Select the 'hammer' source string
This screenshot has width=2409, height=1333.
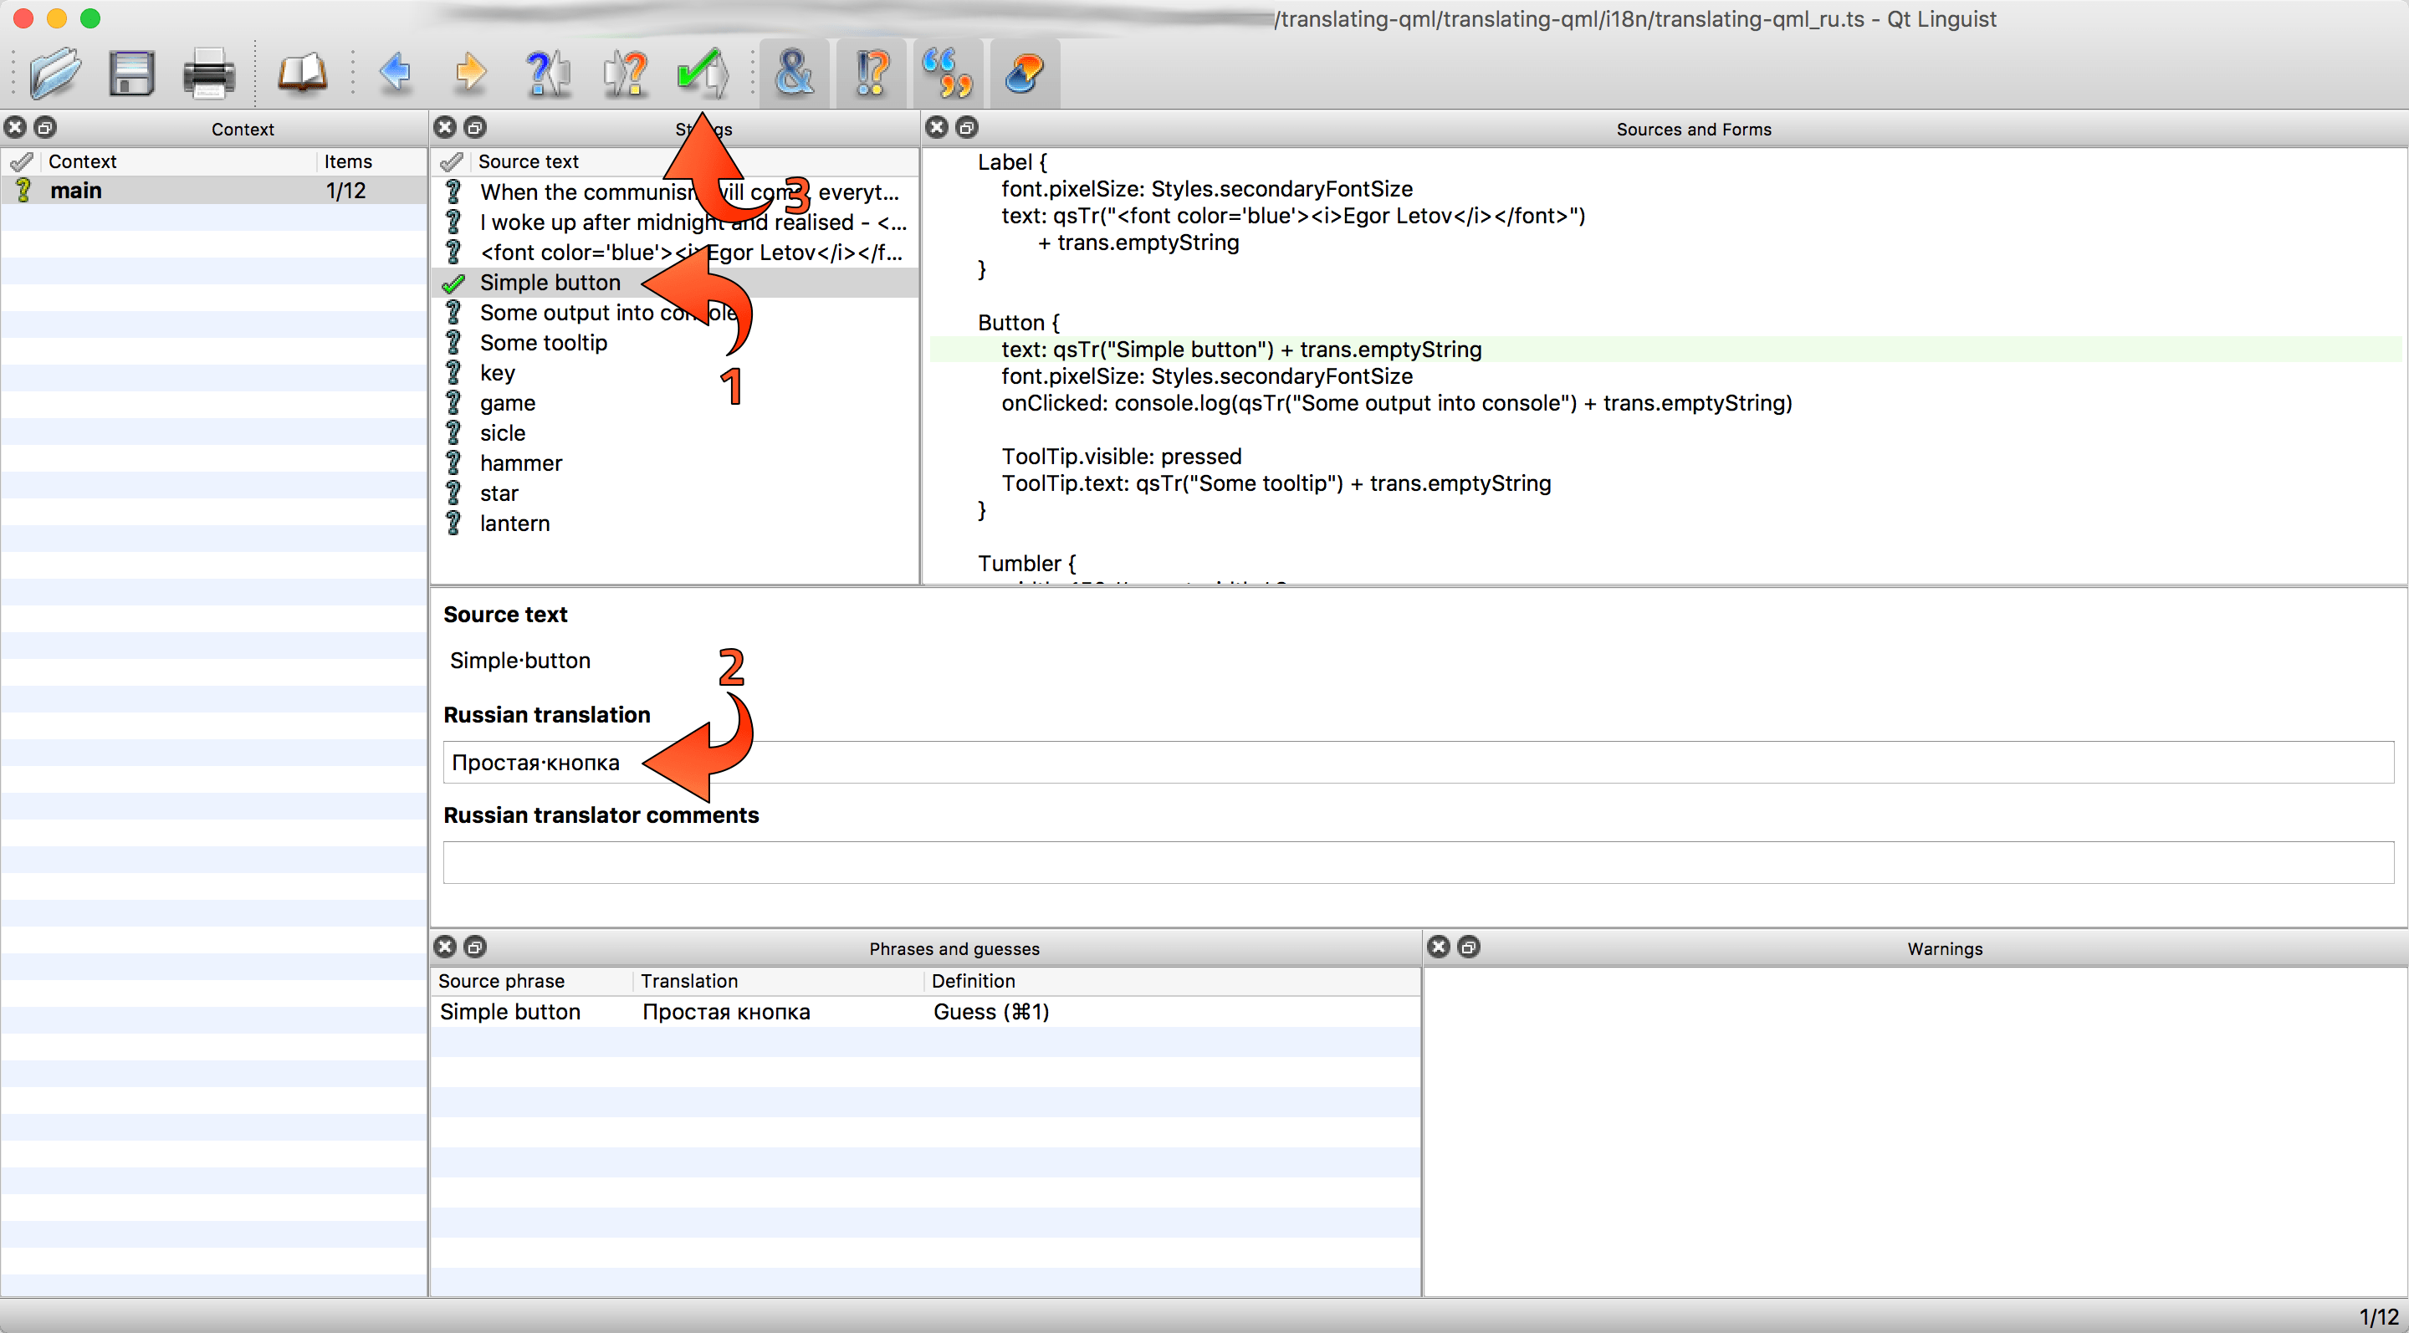[x=521, y=462]
